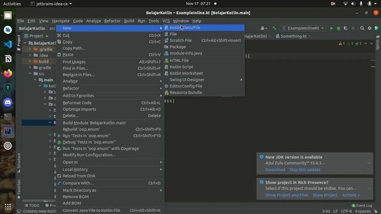The height and width of the screenshot is (214, 381).
Task: Open Find in Files...
Action: click(110, 68)
